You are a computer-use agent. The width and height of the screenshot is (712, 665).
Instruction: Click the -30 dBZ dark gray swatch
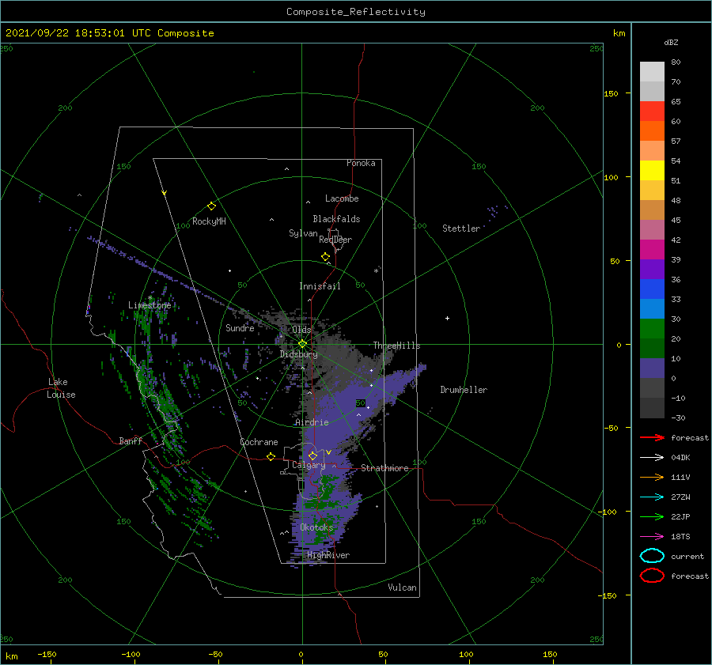[652, 408]
